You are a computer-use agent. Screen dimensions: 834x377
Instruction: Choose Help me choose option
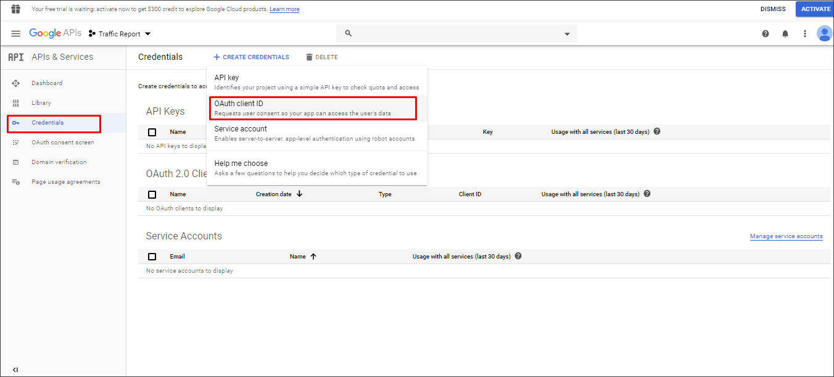click(316, 168)
